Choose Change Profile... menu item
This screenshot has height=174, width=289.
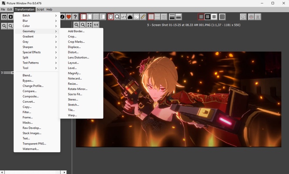pos(37,86)
